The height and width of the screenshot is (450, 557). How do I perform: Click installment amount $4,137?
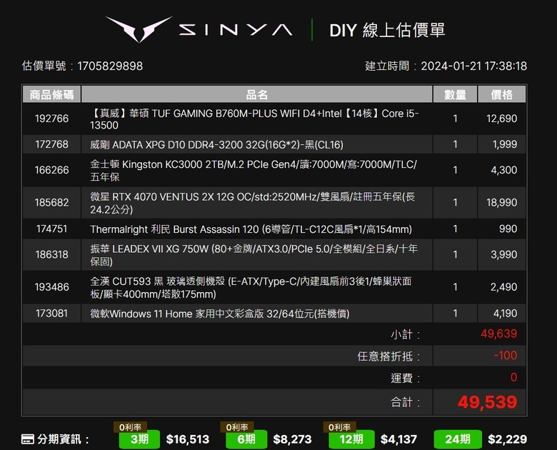(398, 439)
